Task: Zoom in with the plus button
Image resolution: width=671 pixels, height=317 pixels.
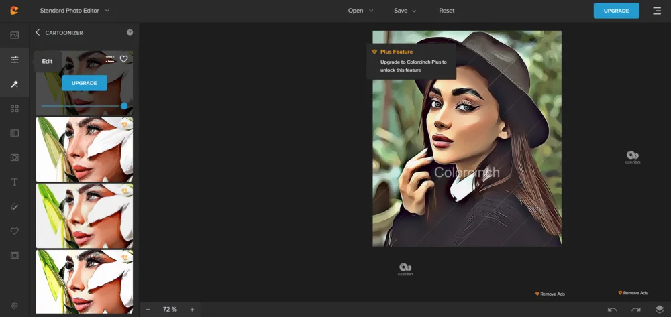Action: [x=192, y=310]
